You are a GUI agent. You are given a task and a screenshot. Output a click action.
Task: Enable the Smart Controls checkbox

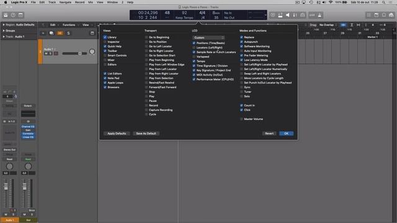click(105, 55)
